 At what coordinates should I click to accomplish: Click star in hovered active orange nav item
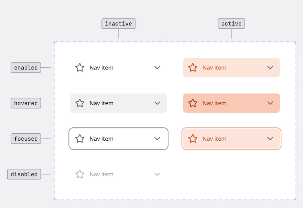(x=193, y=103)
